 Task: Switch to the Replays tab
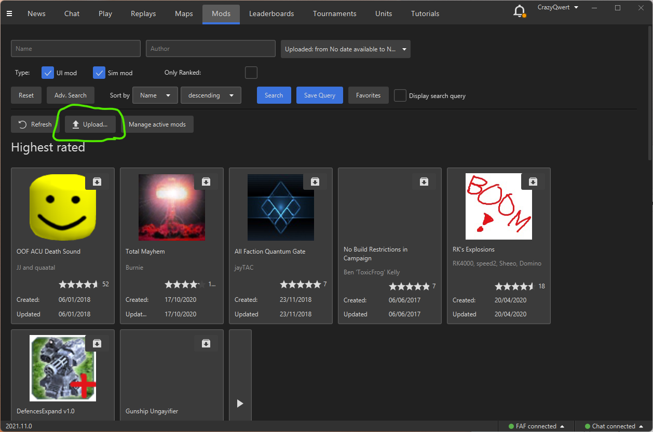click(x=143, y=13)
